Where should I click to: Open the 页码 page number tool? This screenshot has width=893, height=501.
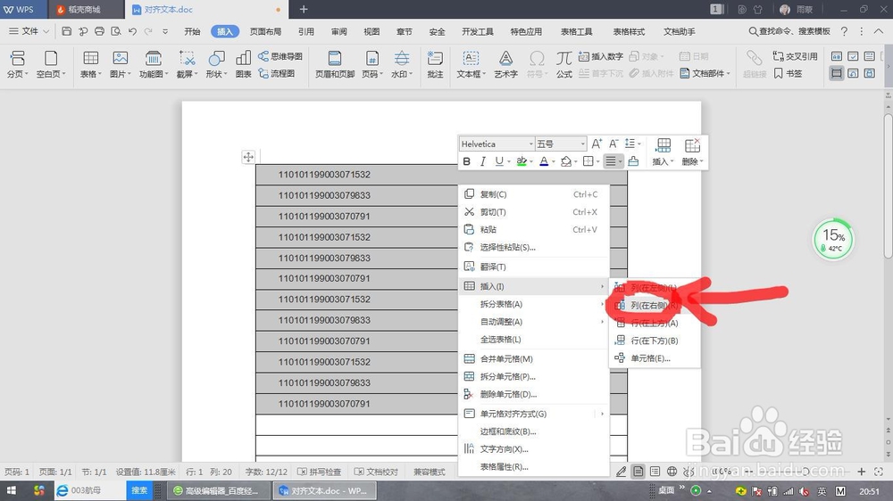point(371,64)
